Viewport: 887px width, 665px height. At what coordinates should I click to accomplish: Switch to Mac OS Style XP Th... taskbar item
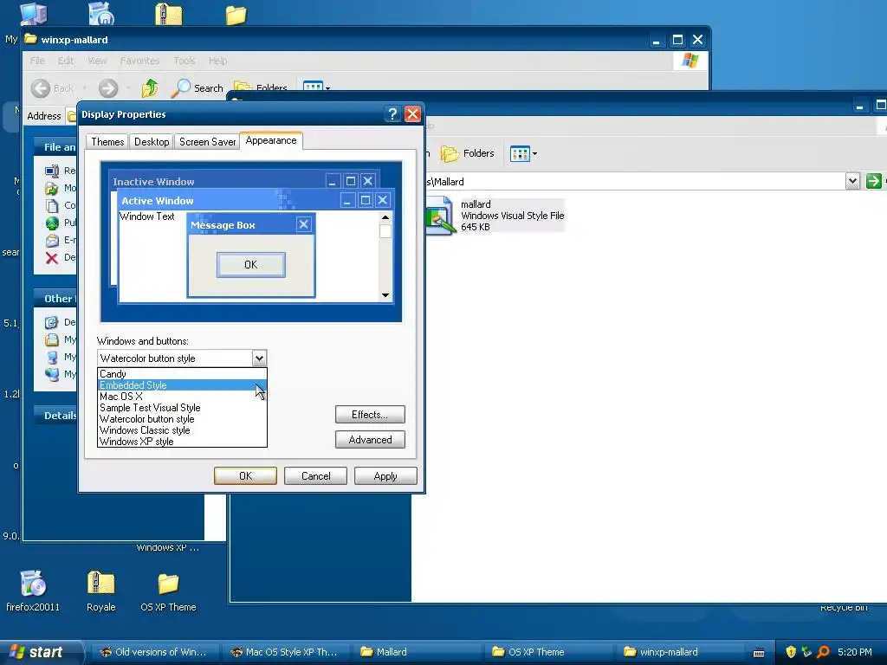284,652
